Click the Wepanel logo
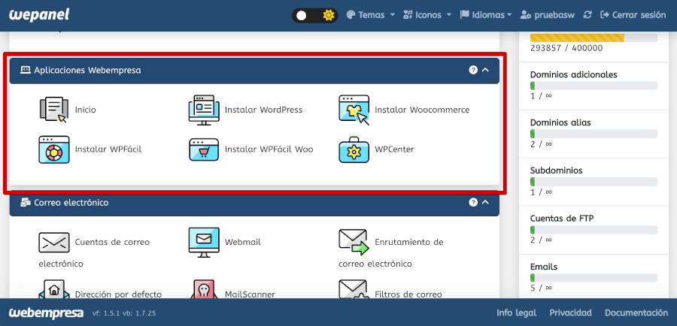Viewport: 677px width, 326px height. pos(39,15)
